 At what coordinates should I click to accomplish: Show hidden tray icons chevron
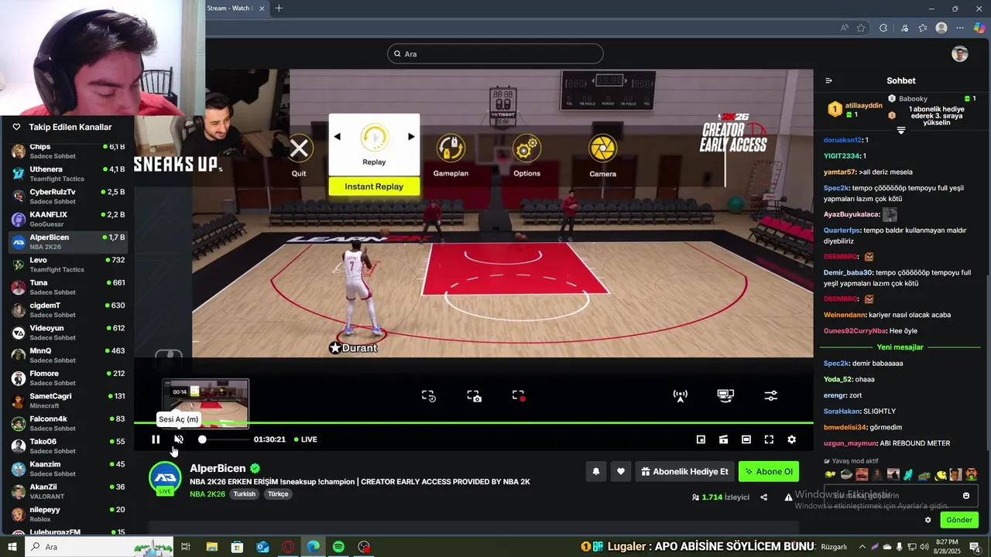pos(862,547)
